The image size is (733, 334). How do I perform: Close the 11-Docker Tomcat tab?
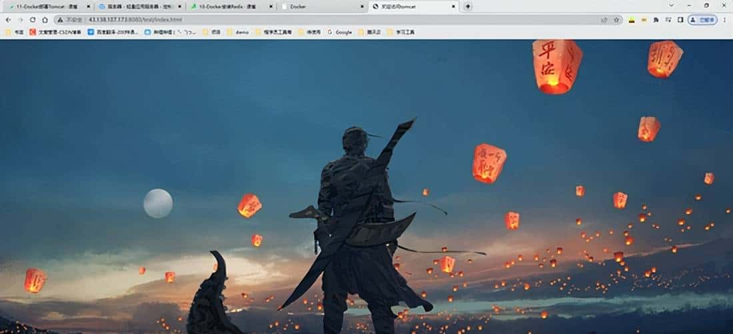88,7
